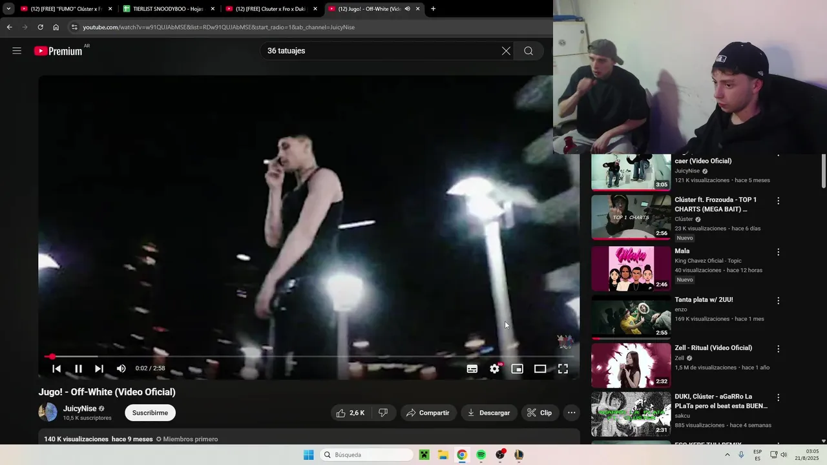Click the magnifier search button
This screenshot has width=827, height=465.
529,51
